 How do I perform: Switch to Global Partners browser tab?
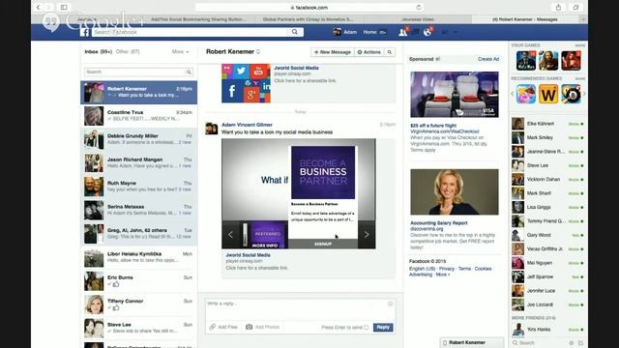point(309,19)
